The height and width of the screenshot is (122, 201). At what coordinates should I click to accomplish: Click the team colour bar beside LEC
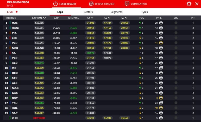(10, 38)
